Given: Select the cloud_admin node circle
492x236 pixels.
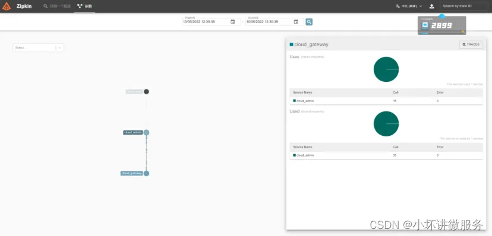Looking at the screenshot, I should point(146,132).
